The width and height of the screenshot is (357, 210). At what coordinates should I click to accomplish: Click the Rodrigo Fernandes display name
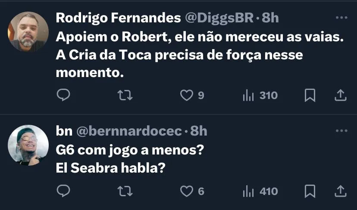[x=119, y=19]
